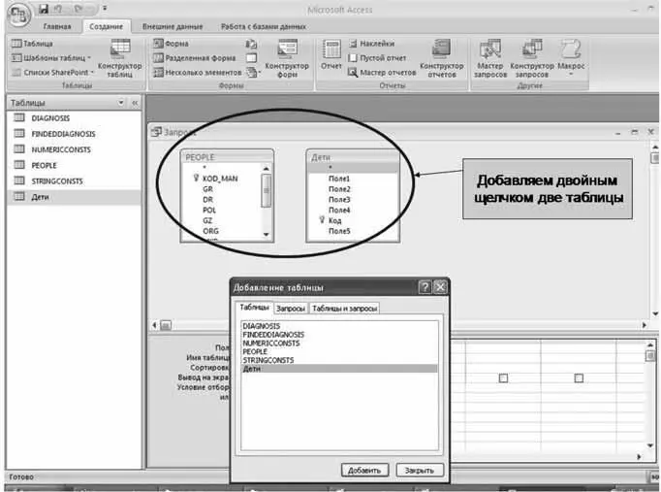This screenshot has height=492, width=661.
Task: Select highlighted Дети in dialog list
Action: [x=339, y=369]
